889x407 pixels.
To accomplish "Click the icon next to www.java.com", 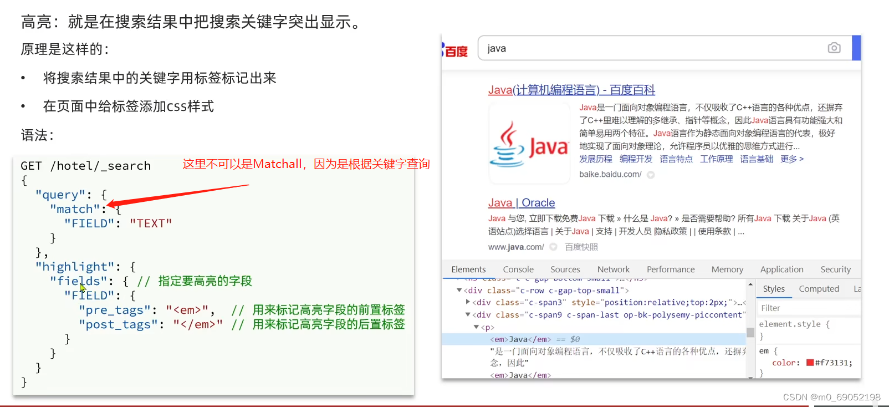I will click(x=553, y=247).
